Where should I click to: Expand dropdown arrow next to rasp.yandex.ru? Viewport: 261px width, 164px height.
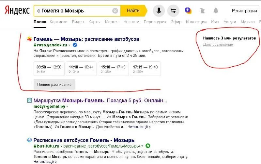click(69, 45)
